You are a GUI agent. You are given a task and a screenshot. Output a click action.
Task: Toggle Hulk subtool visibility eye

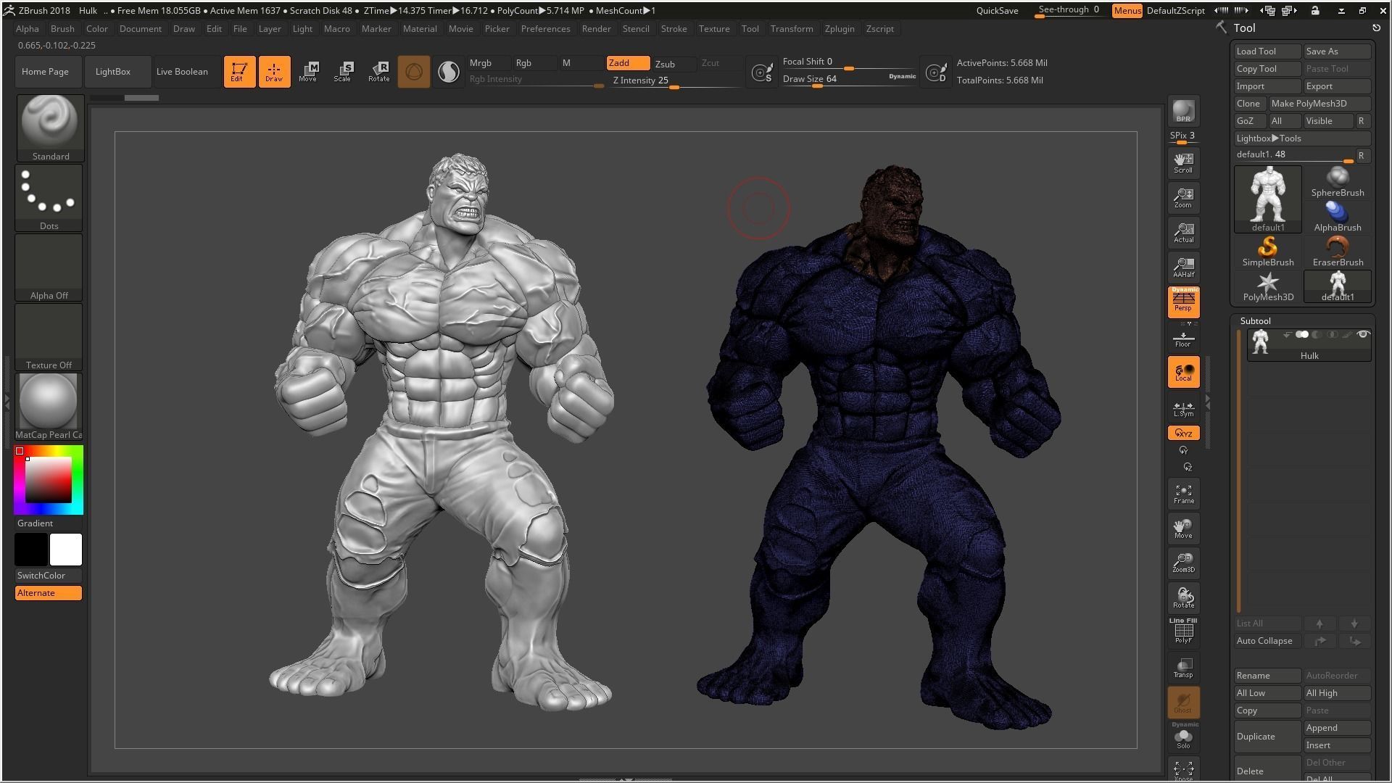click(1363, 334)
